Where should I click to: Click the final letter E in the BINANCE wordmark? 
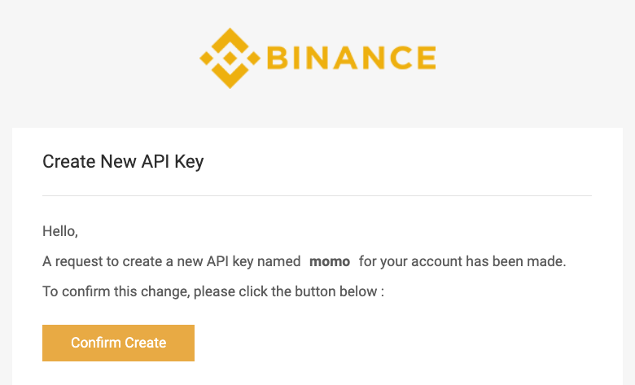(x=427, y=58)
